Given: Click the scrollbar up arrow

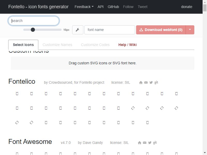Looking at the screenshot, I should pos(205,2).
